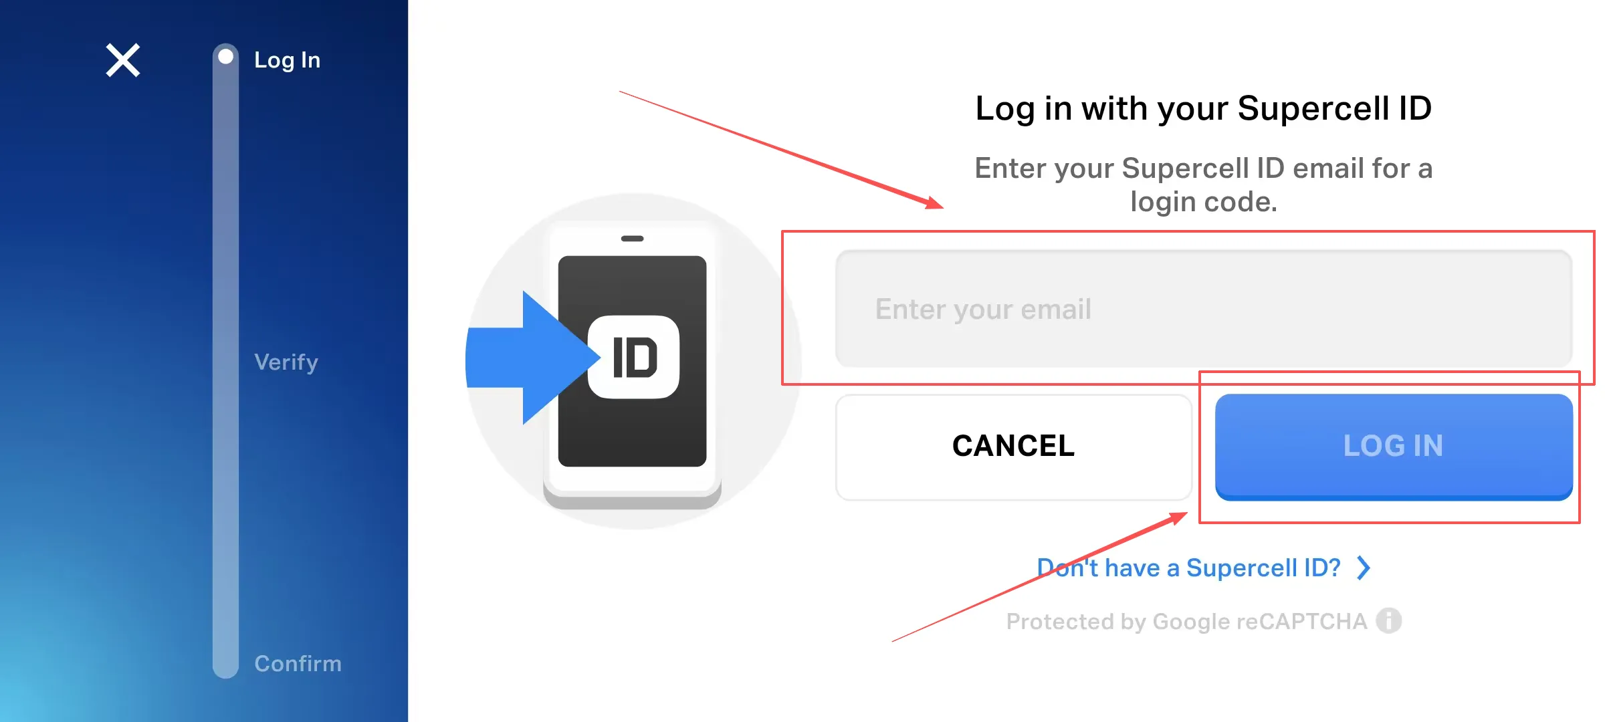Viewport: 1605px width, 722px height.
Task: Click the Log in with your Supercell ID heading
Action: click(x=1204, y=108)
